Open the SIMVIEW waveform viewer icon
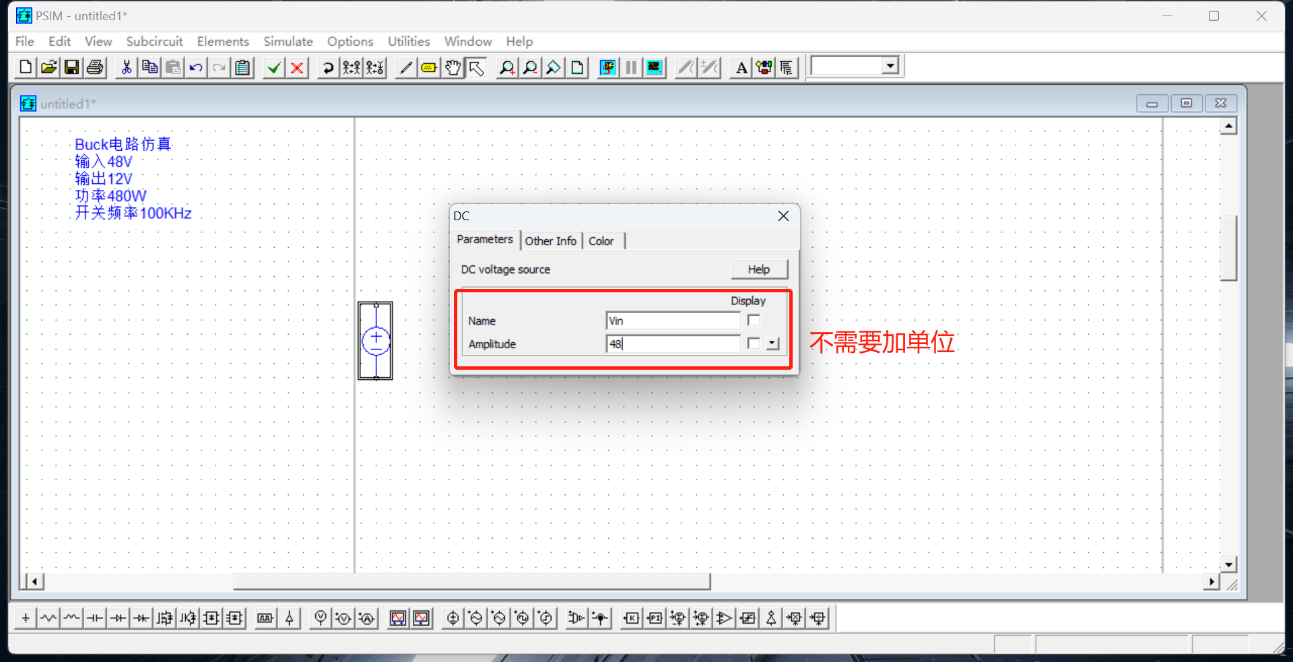The width and height of the screenshot is (1293, 662). pos(654,67)
